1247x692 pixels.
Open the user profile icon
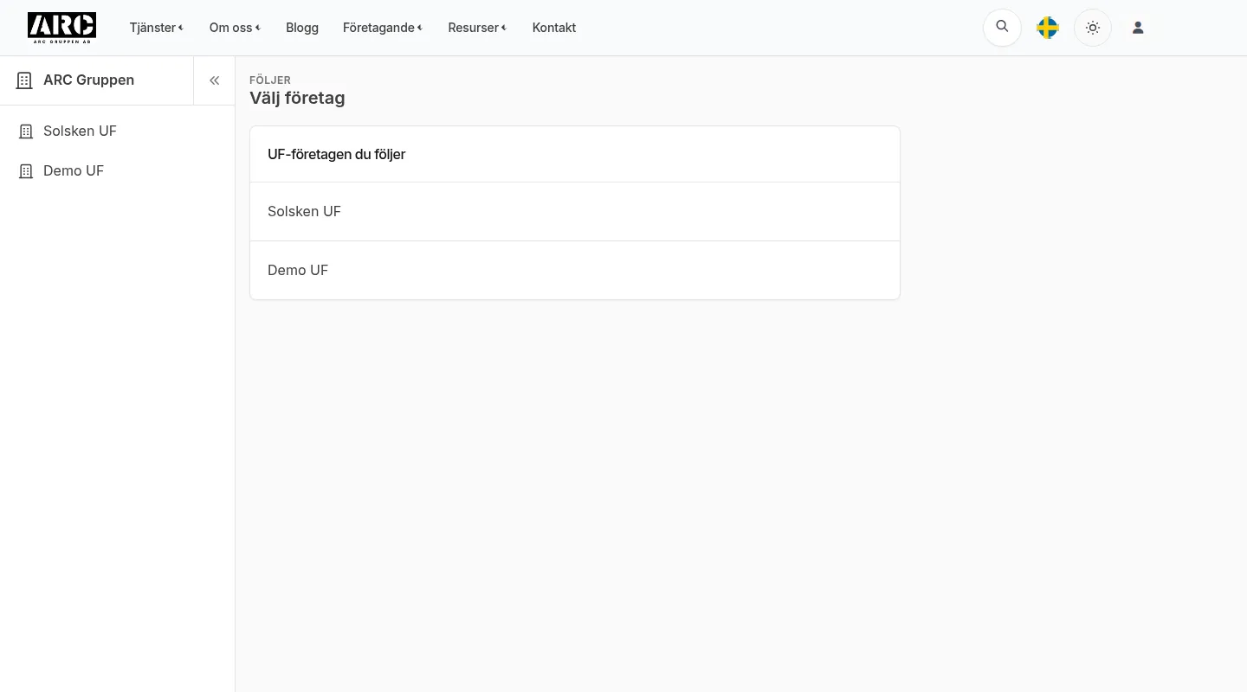click(1138, 28)
